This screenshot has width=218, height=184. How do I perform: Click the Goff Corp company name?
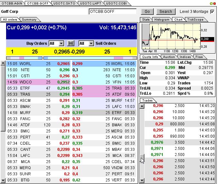10,12
